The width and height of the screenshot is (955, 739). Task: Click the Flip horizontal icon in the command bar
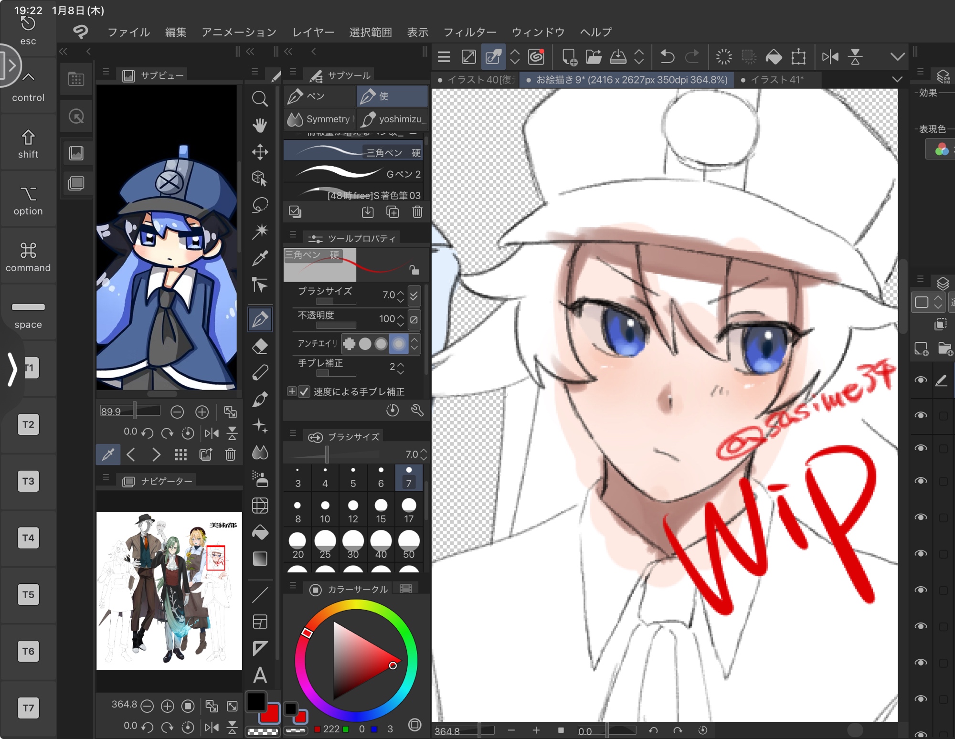coord(830,57)
